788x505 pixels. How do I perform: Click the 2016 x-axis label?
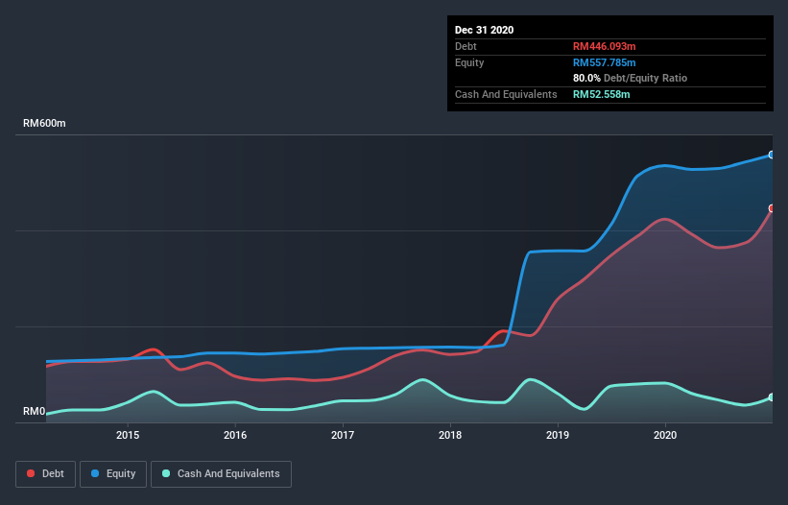tap(235, 435)
